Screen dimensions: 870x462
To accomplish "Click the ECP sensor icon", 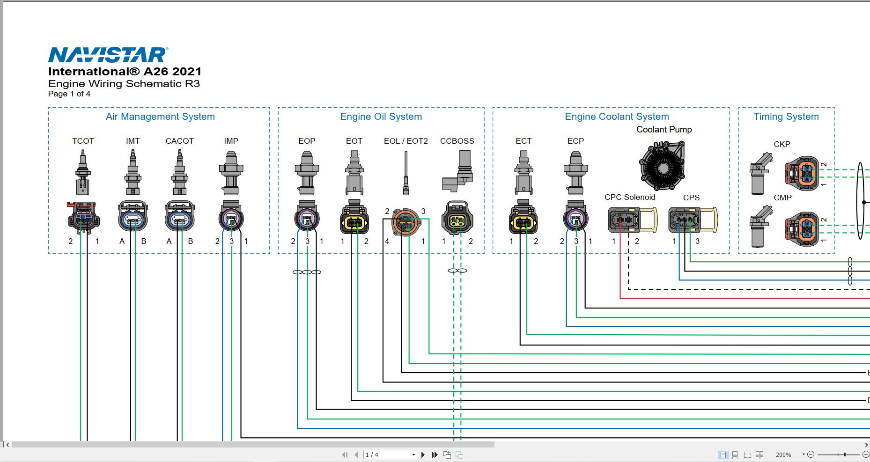I will click(575, 173).
